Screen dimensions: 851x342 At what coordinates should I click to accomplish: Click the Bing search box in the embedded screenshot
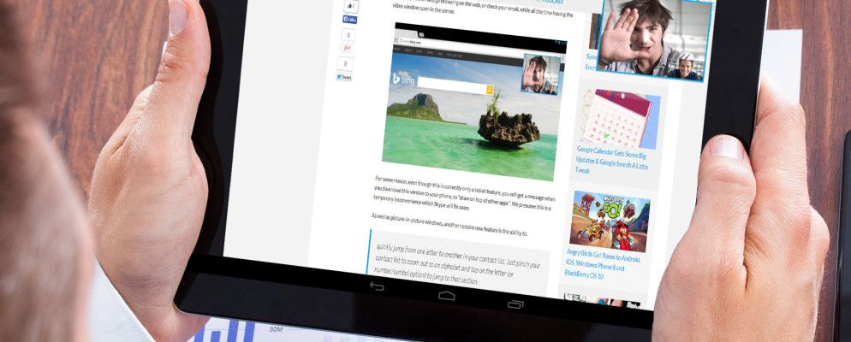451,85
